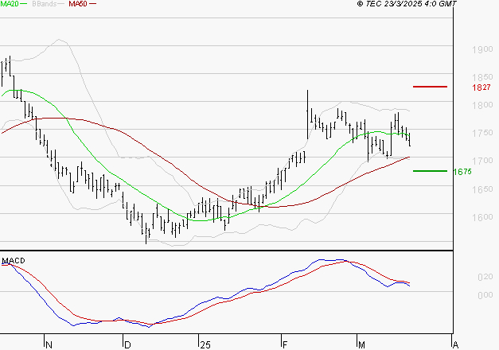Click the N month marker on time axis

pos(49,345)
